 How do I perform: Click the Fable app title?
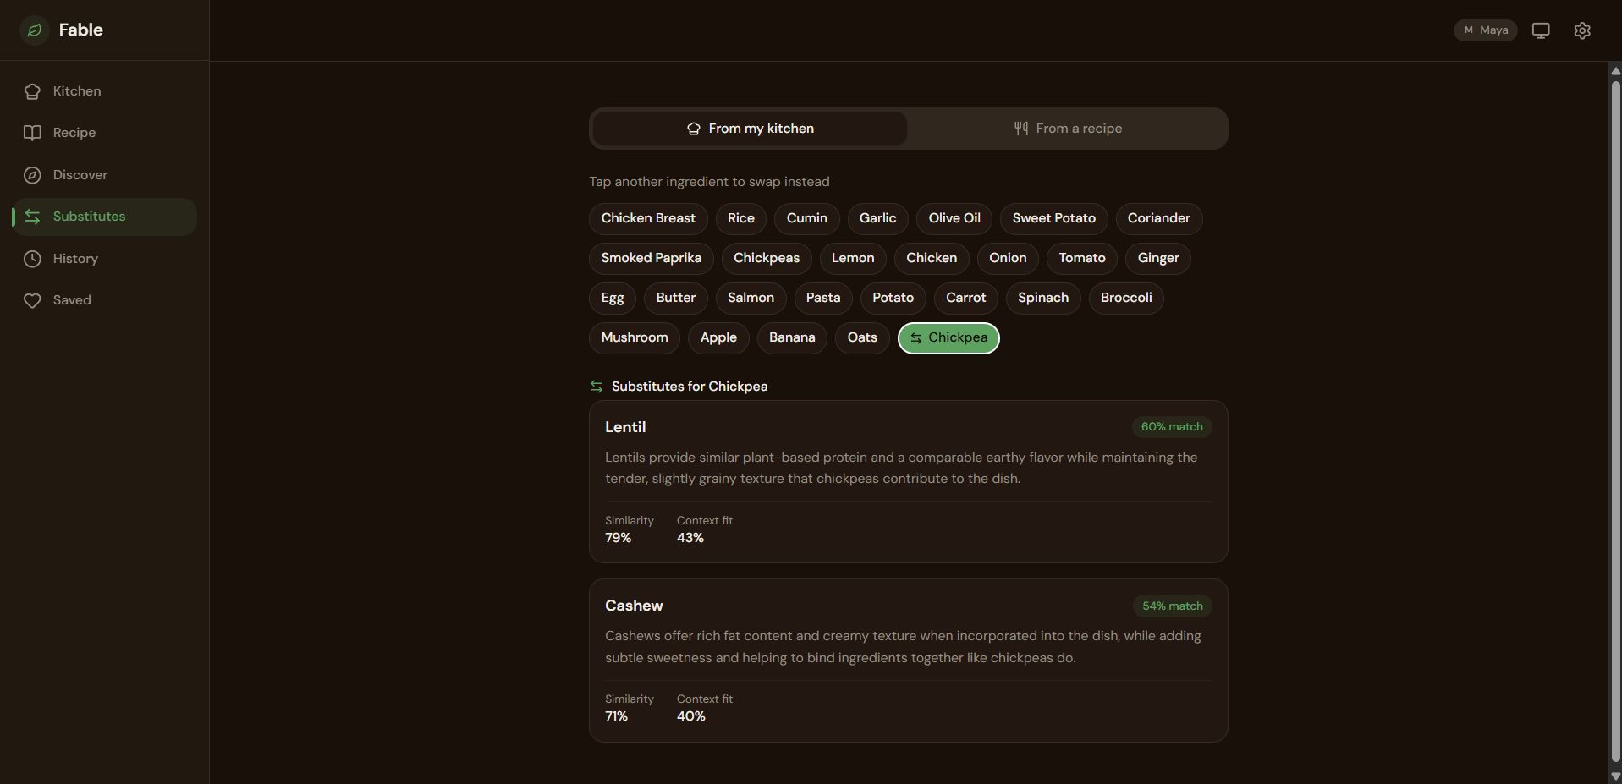point(81,30)
